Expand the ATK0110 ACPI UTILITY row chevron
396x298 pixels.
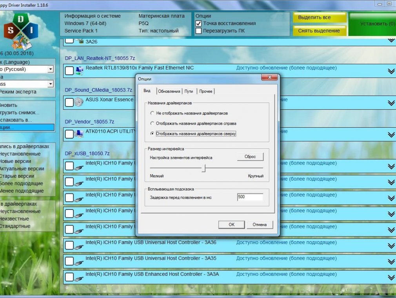(391, 135)
